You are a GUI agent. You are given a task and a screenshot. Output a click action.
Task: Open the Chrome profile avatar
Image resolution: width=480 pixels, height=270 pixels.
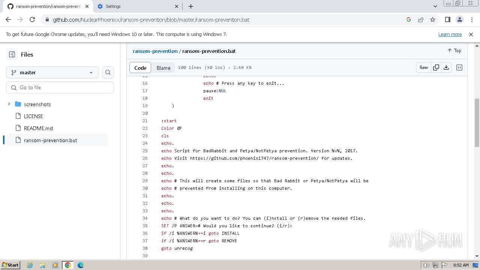[x=460, y=19]
